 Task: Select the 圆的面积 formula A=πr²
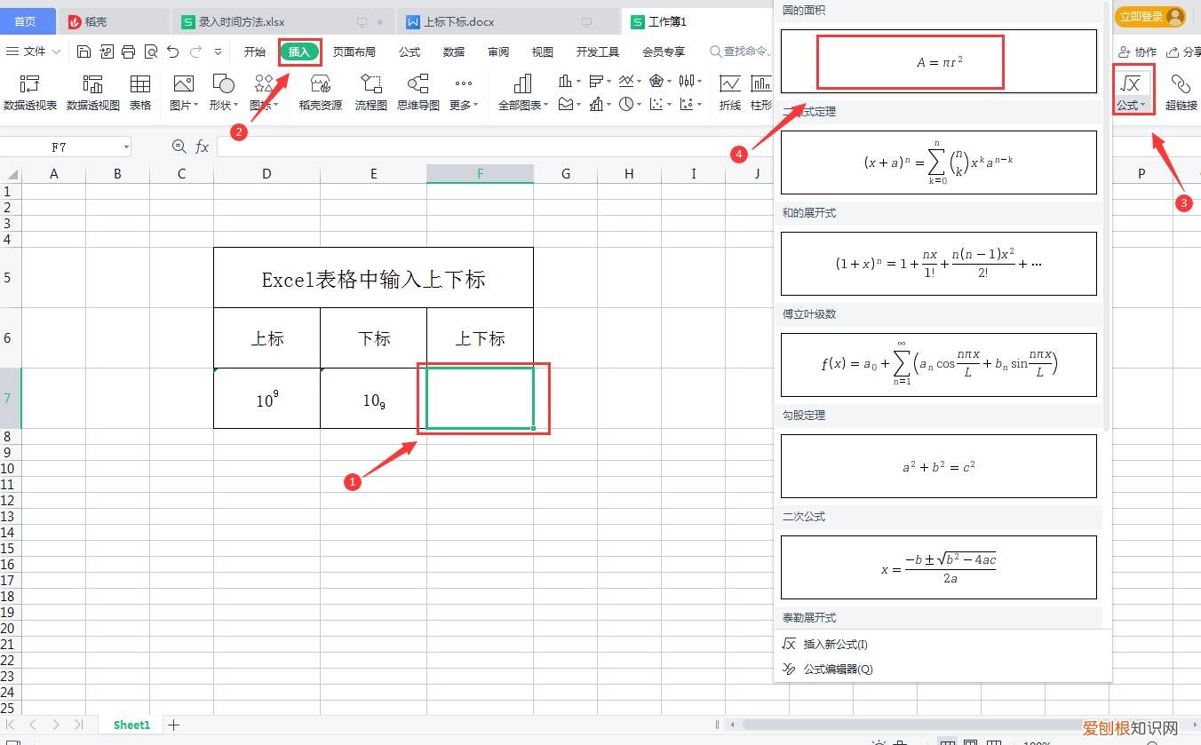pos(938,61)
